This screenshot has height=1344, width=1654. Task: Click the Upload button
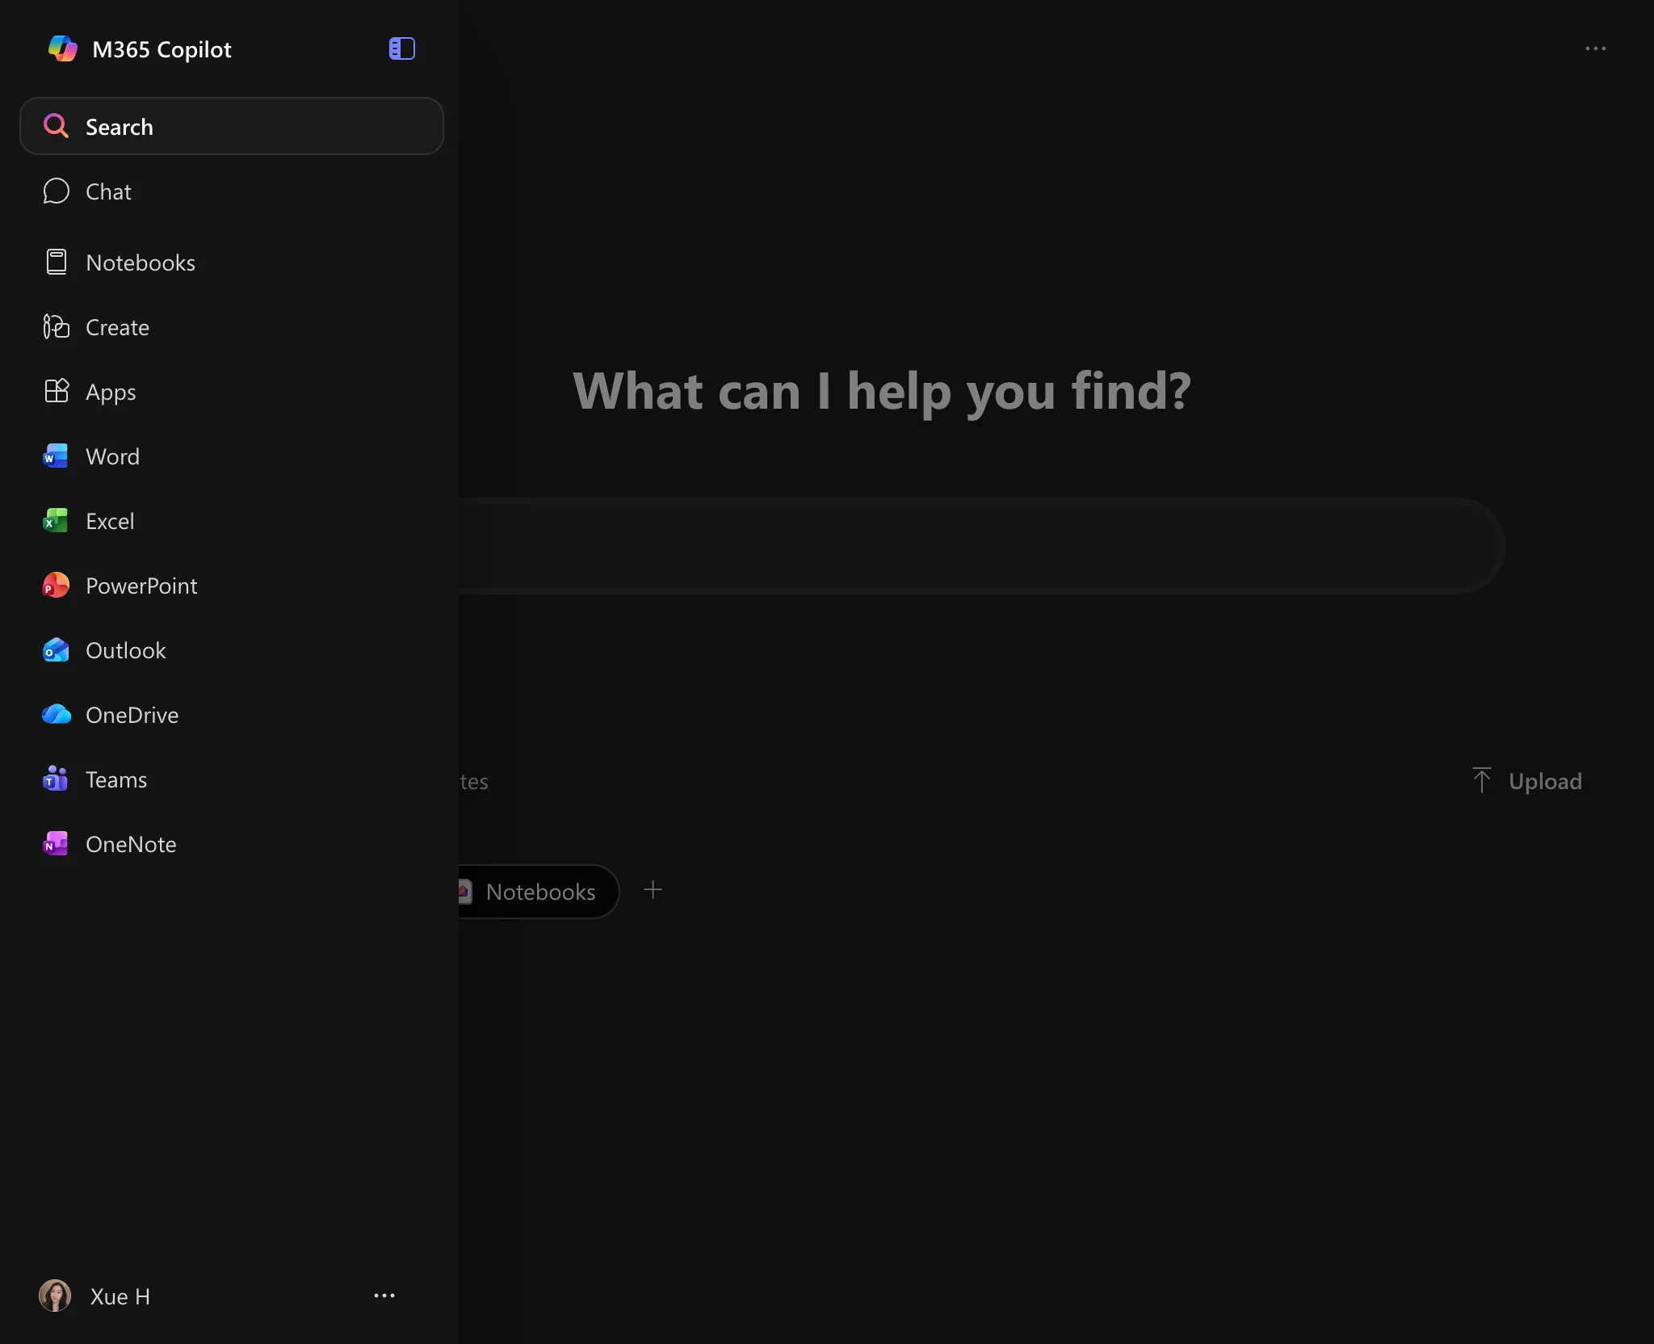[x=1526, y=781]
